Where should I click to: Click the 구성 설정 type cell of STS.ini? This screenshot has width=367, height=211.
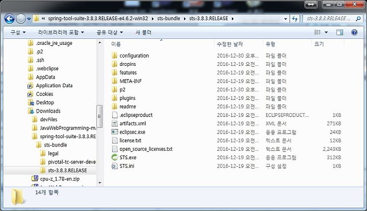[x=276, y=166]
